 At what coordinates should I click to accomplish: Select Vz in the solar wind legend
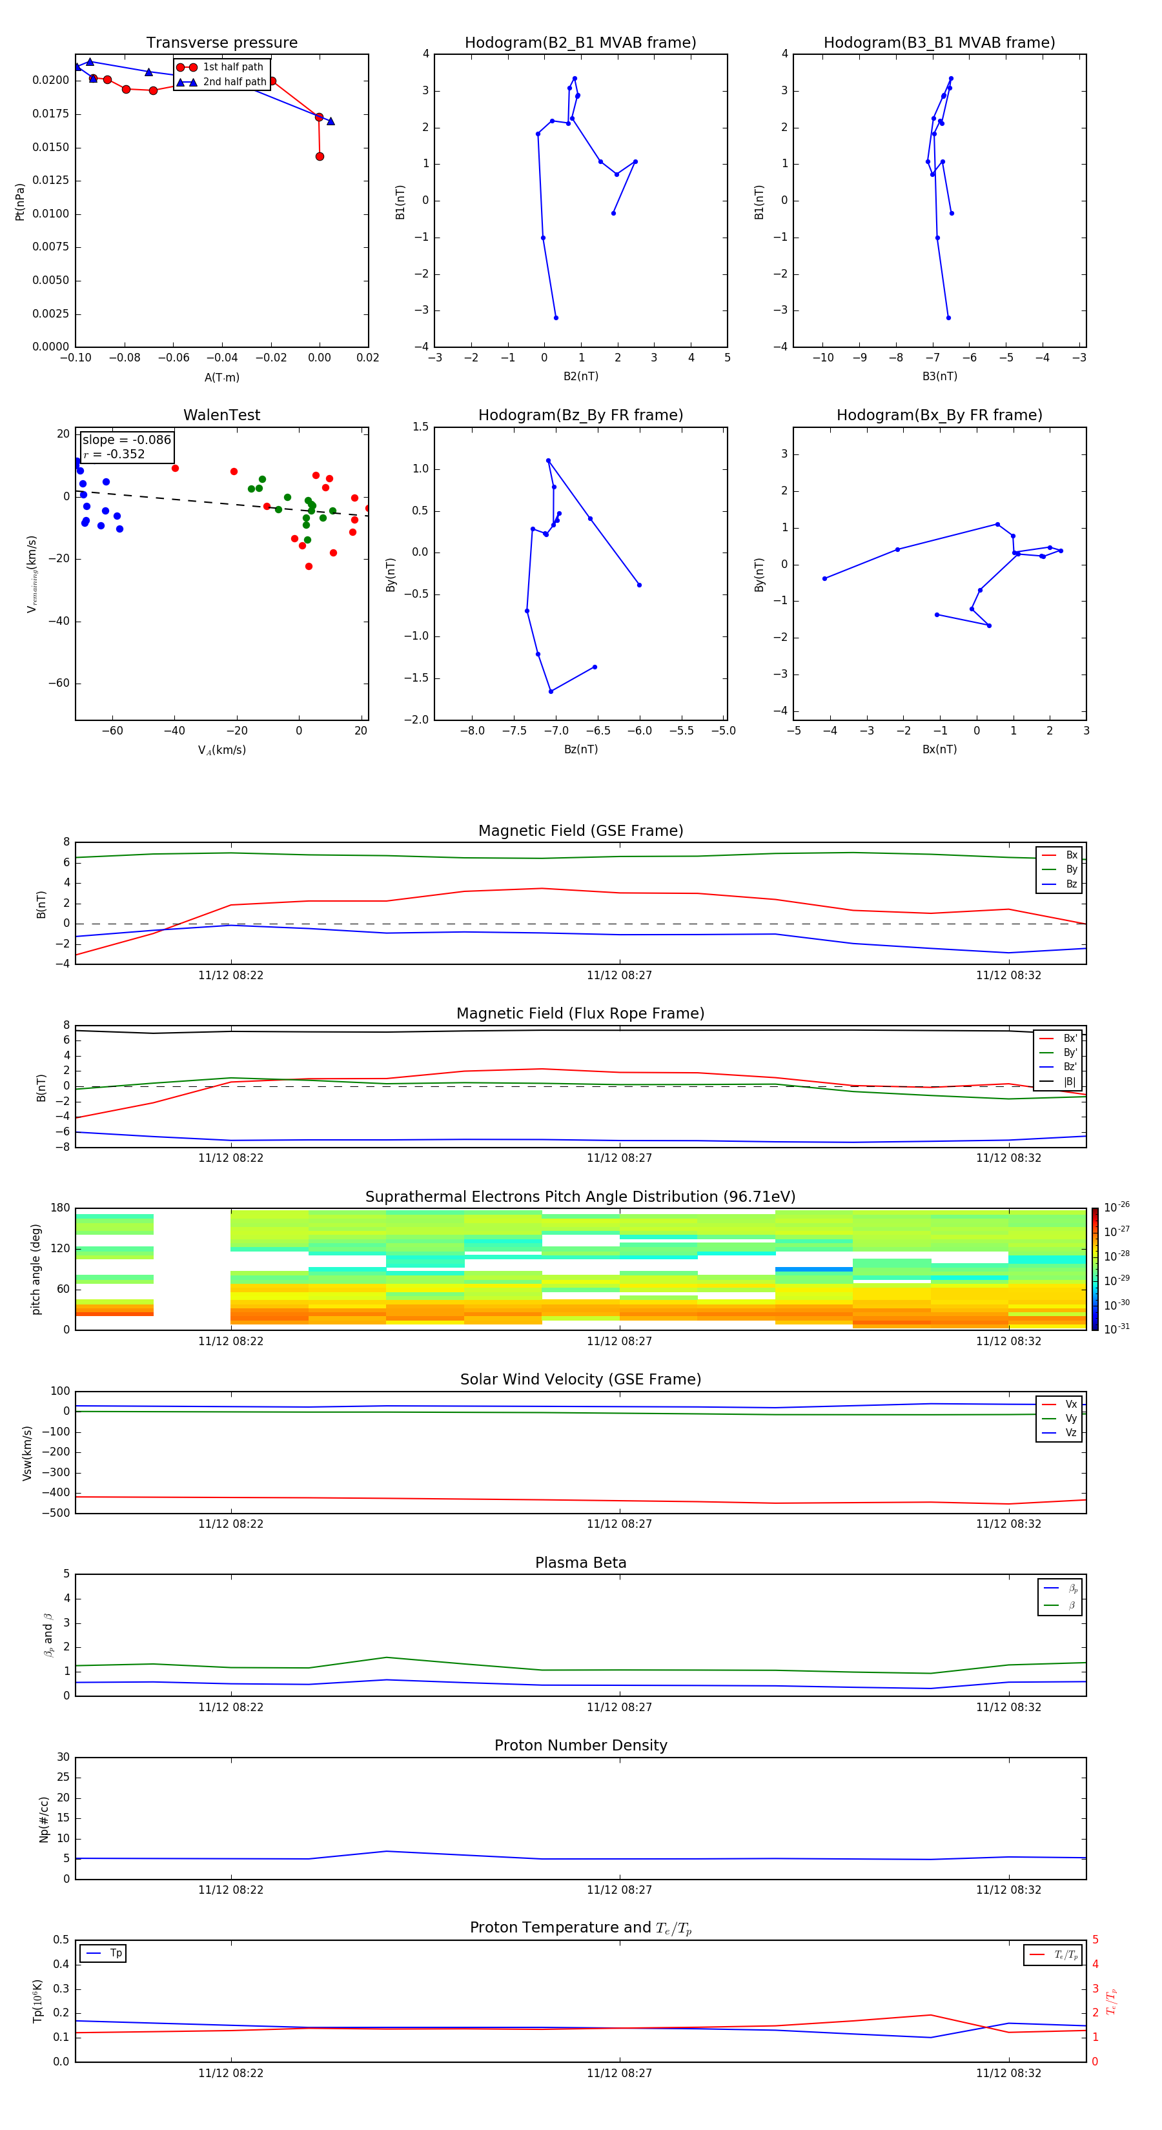[1059, 1433]
